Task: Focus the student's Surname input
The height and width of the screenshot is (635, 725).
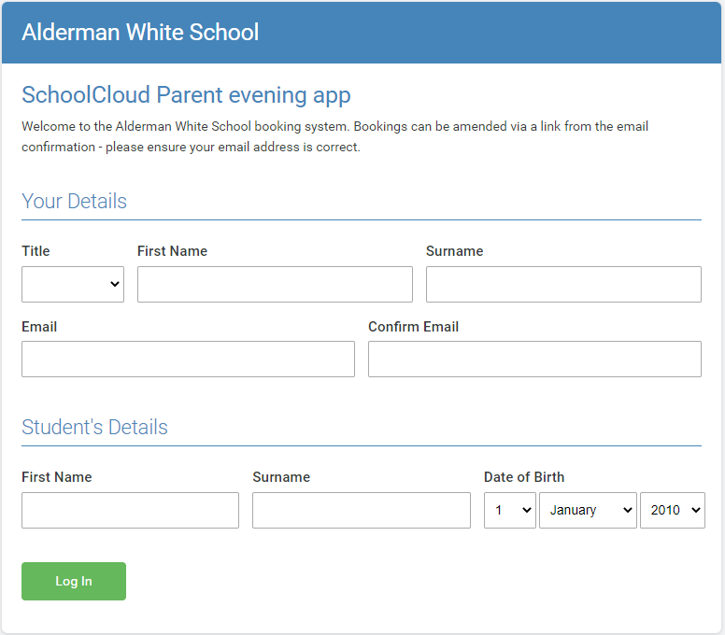Action: [361, 510]
